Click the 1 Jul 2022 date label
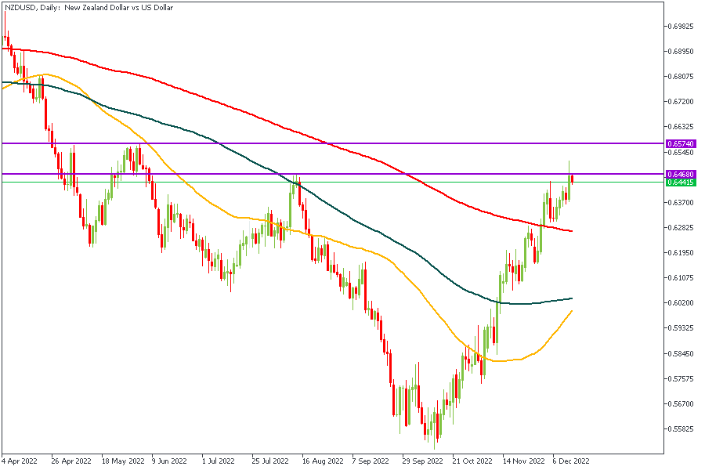The height and width of the screenshot is (470, 705). 219,461
